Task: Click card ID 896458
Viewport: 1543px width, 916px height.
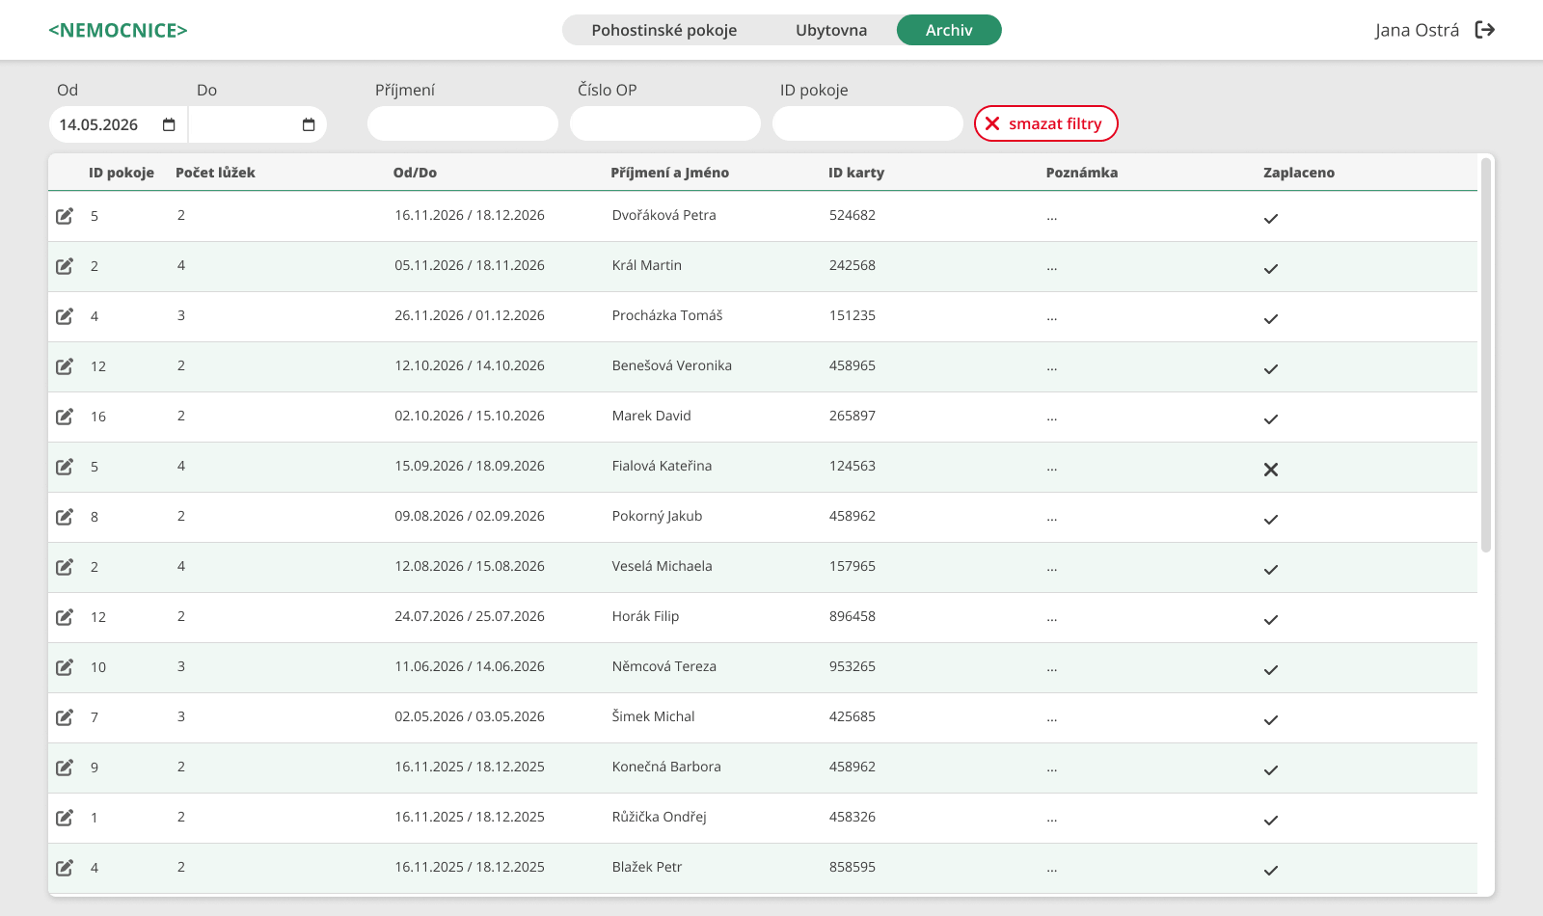Action: (x=853, y=616)
